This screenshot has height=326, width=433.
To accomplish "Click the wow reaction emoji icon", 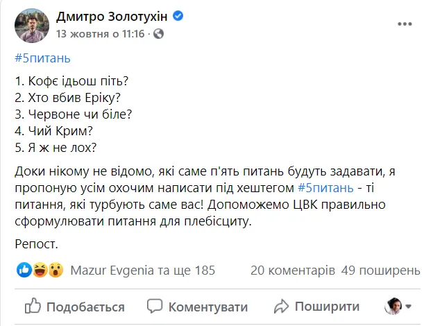I will [56, 269].
